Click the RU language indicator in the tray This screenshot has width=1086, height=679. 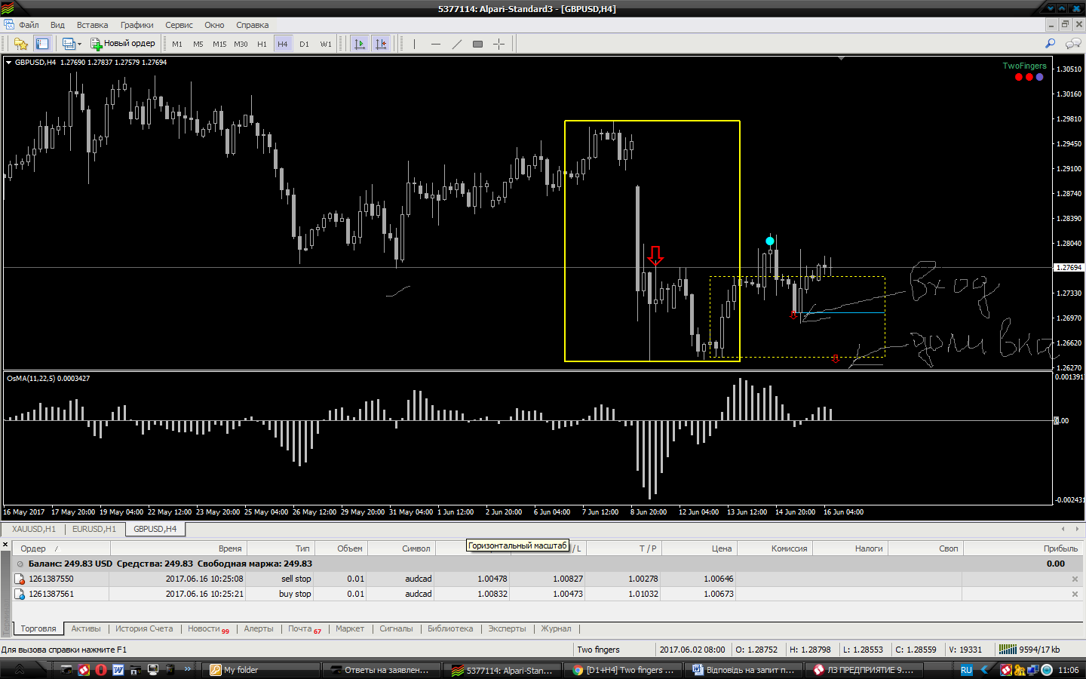(x=966, y=670)
